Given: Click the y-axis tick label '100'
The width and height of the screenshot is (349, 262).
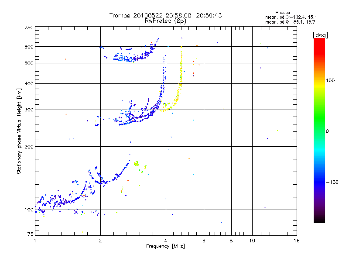Looking at the screenshot, I should tap(29, 210).
